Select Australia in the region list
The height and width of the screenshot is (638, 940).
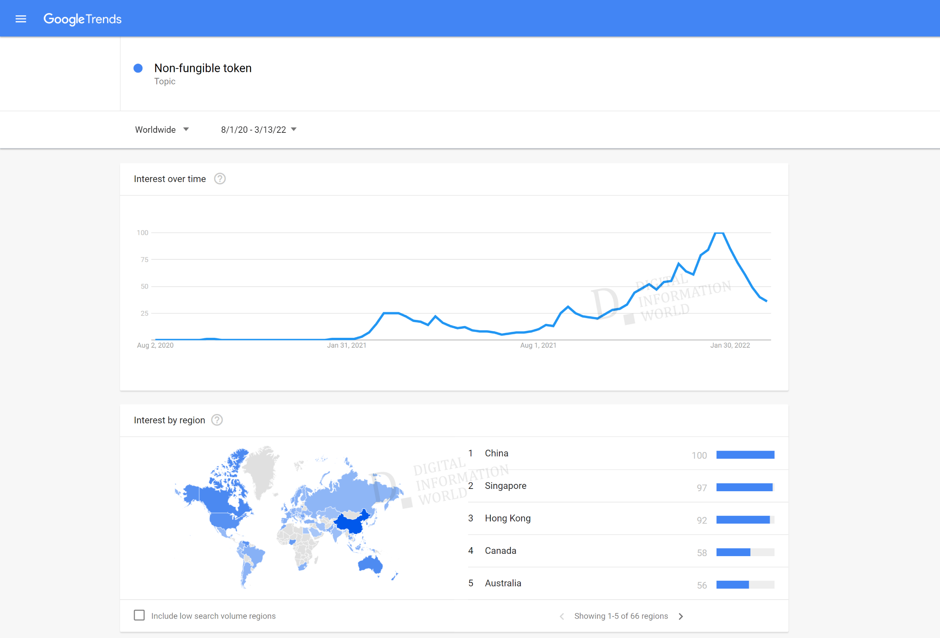point(503,583)
